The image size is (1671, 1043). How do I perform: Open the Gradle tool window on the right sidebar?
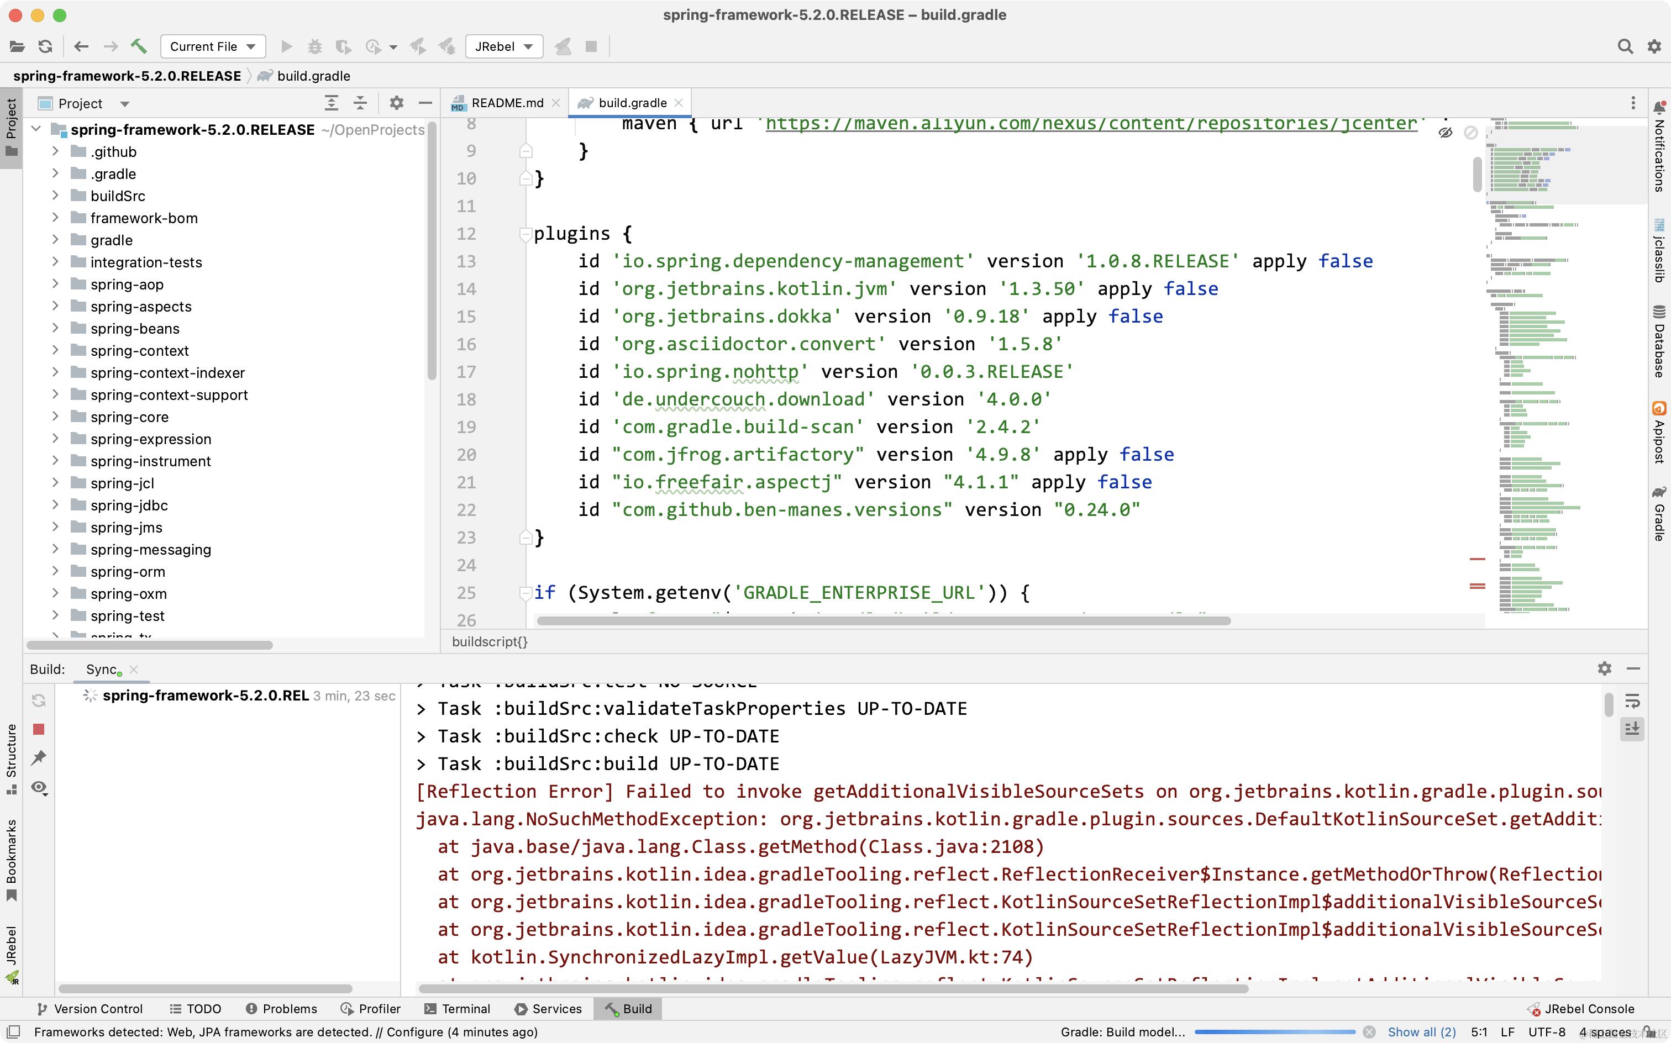1659,513
